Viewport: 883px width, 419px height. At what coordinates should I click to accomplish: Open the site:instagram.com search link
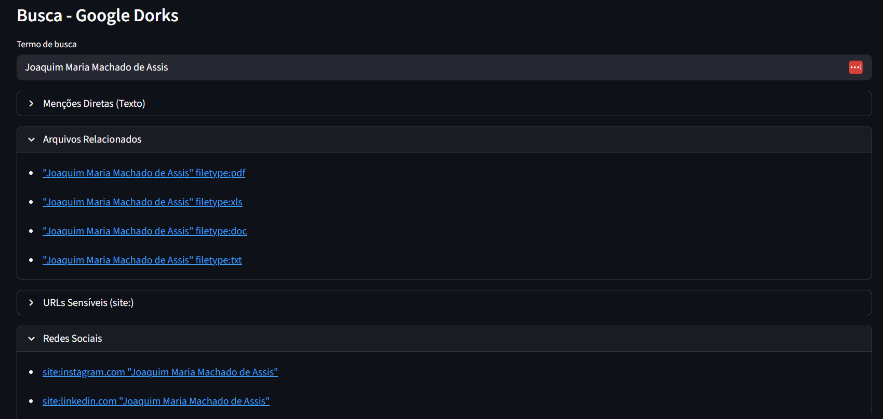pos(160,372)
